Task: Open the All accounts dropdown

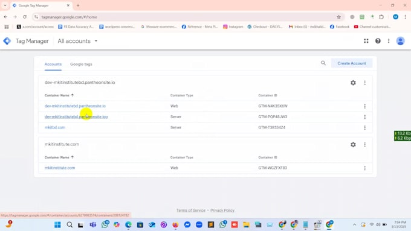Action: (x=77, y=41)
